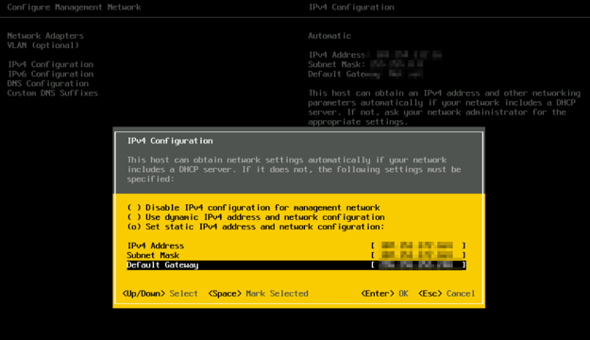
Task: Click the Configure Management Network heading
Action: [75, 8]
